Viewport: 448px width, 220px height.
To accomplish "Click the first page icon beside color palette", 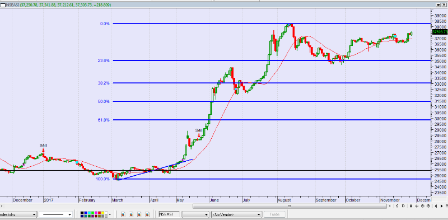I will [x=123, y=214].
